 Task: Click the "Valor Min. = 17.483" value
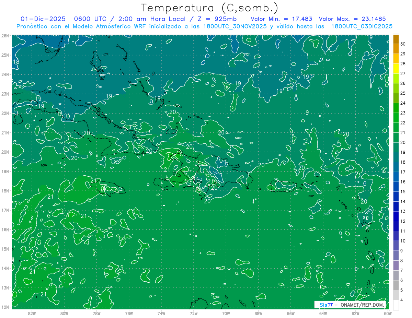click(x=282, y=19)
